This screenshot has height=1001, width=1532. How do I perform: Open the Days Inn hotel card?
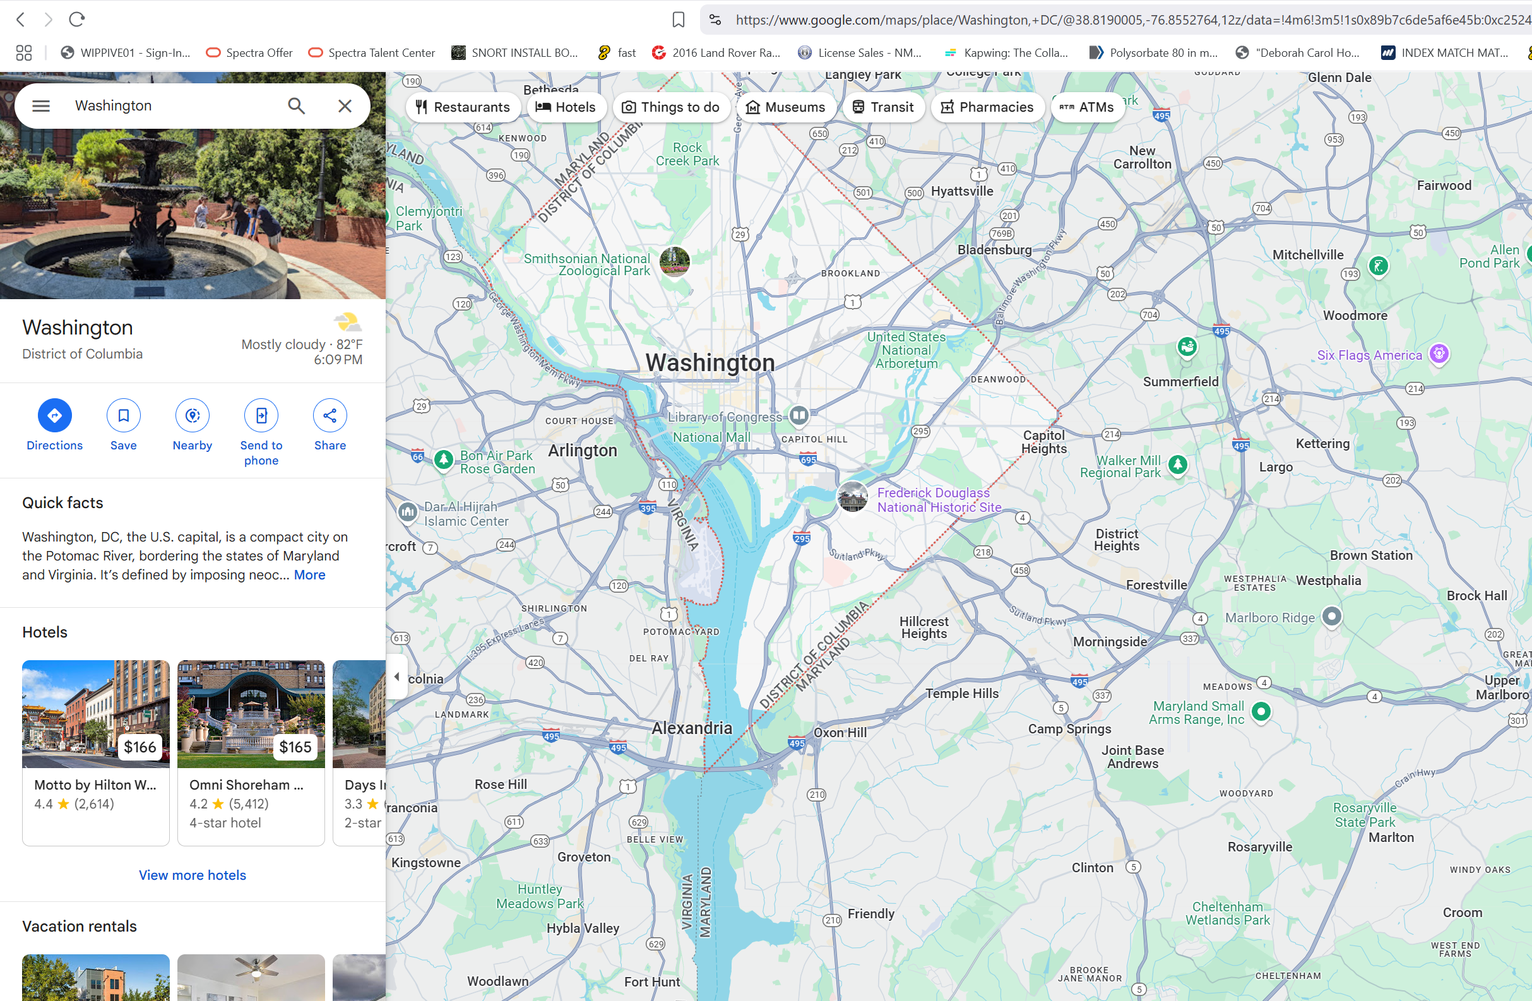(x=359, y=753)
